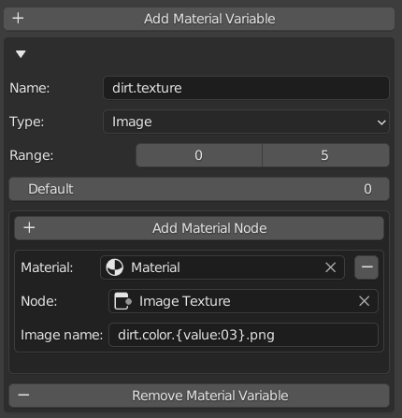
Task: Edit the Image name field
Action: (x=243, y=335)
